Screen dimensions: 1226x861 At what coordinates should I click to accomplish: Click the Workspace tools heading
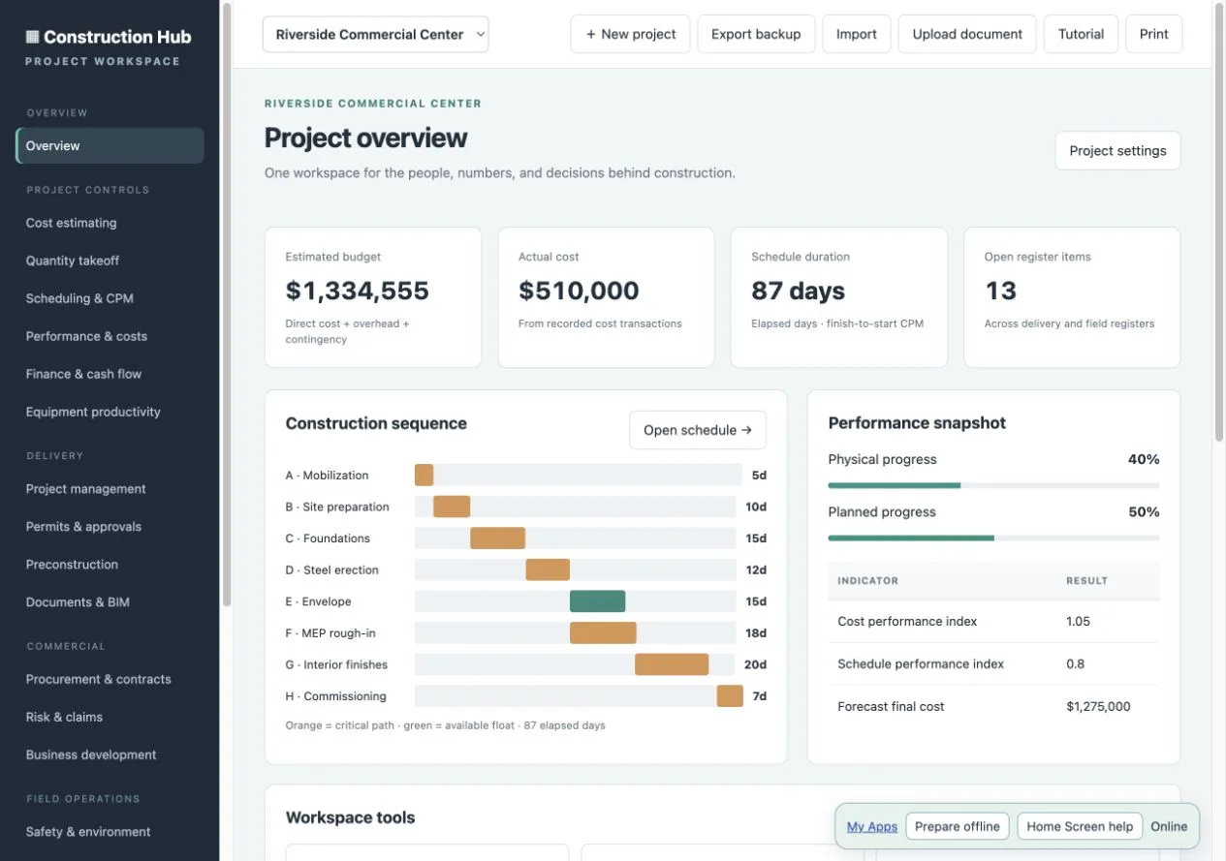[350, 817]
